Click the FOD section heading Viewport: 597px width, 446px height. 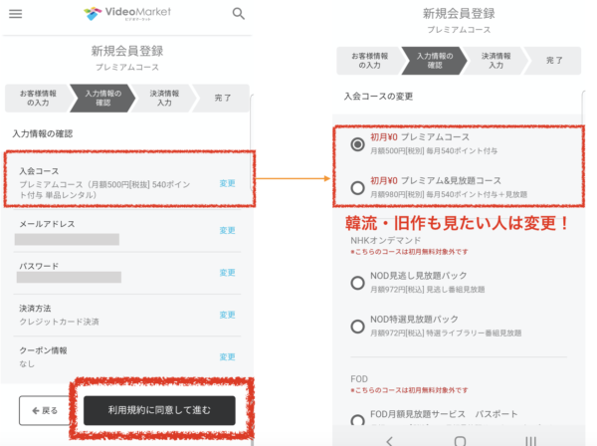[359, 379]
